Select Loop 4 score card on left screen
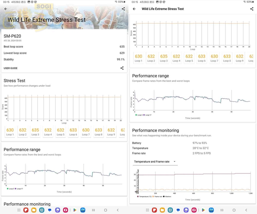This screenshot has width=257, height=214. [48, 132]
